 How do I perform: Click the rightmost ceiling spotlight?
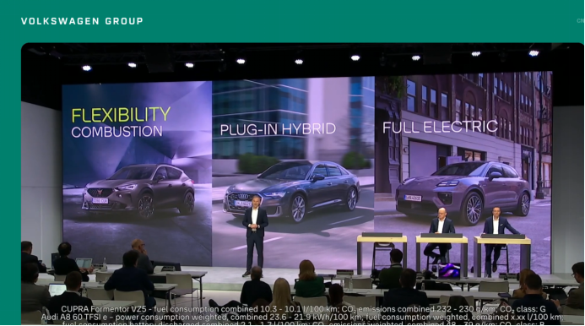(x=534, y=53)
